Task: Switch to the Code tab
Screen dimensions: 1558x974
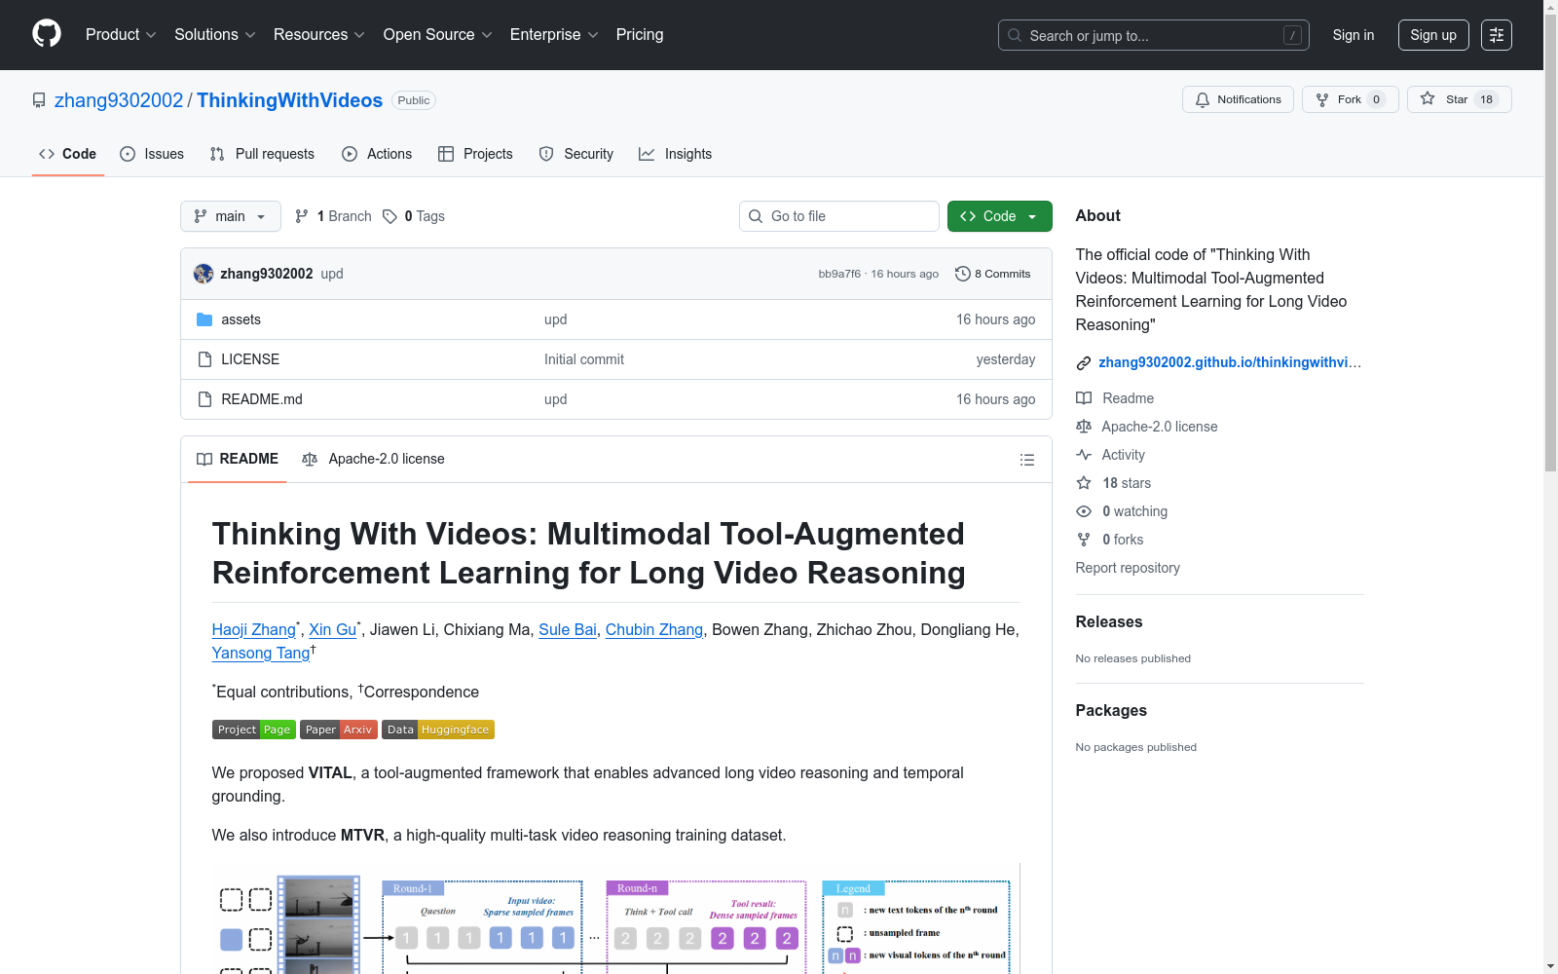Action: tap(68, 154)
